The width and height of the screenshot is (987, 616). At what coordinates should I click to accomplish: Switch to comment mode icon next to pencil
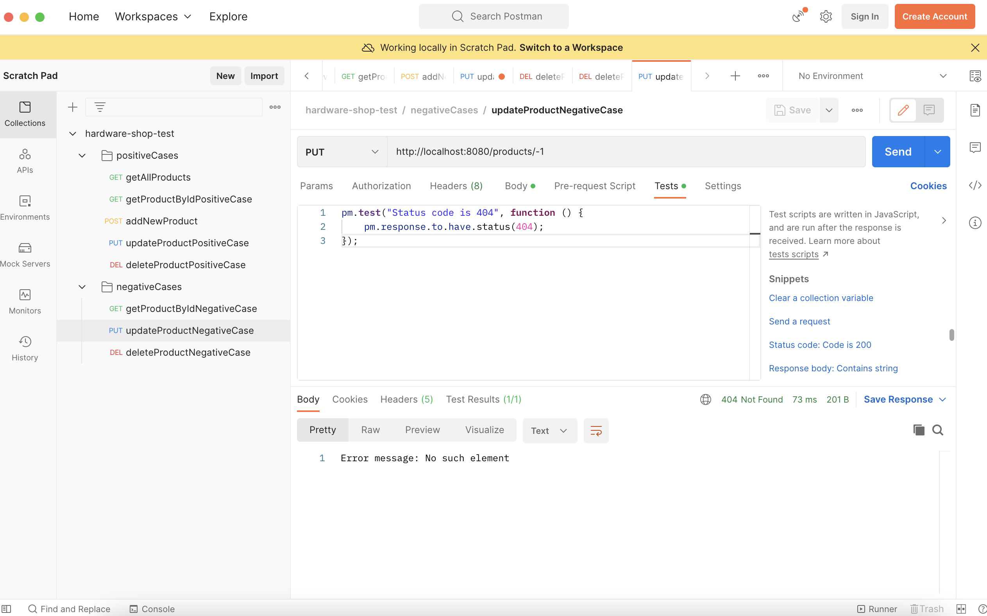(929, 110)
